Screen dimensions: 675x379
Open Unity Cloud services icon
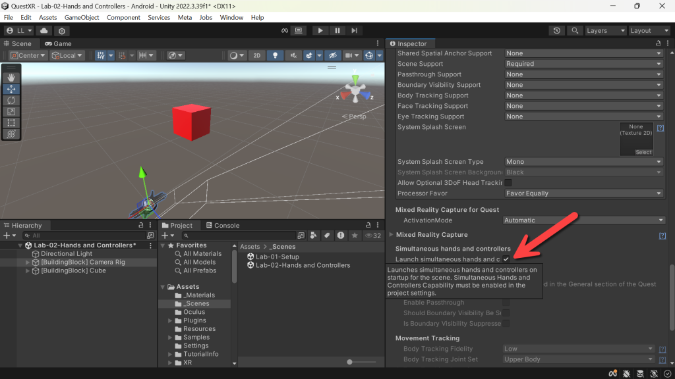coord(44,30)
